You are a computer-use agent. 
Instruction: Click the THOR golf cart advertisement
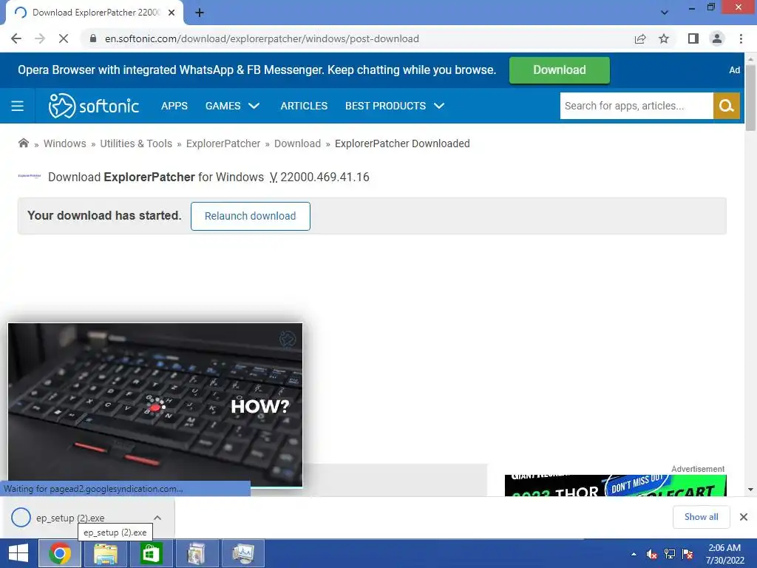point(616,485)
